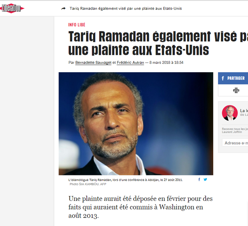Share photo via small Facebook icon
Image resolution: width=248 pixels, height=226 pixels.
coord(199,179)
